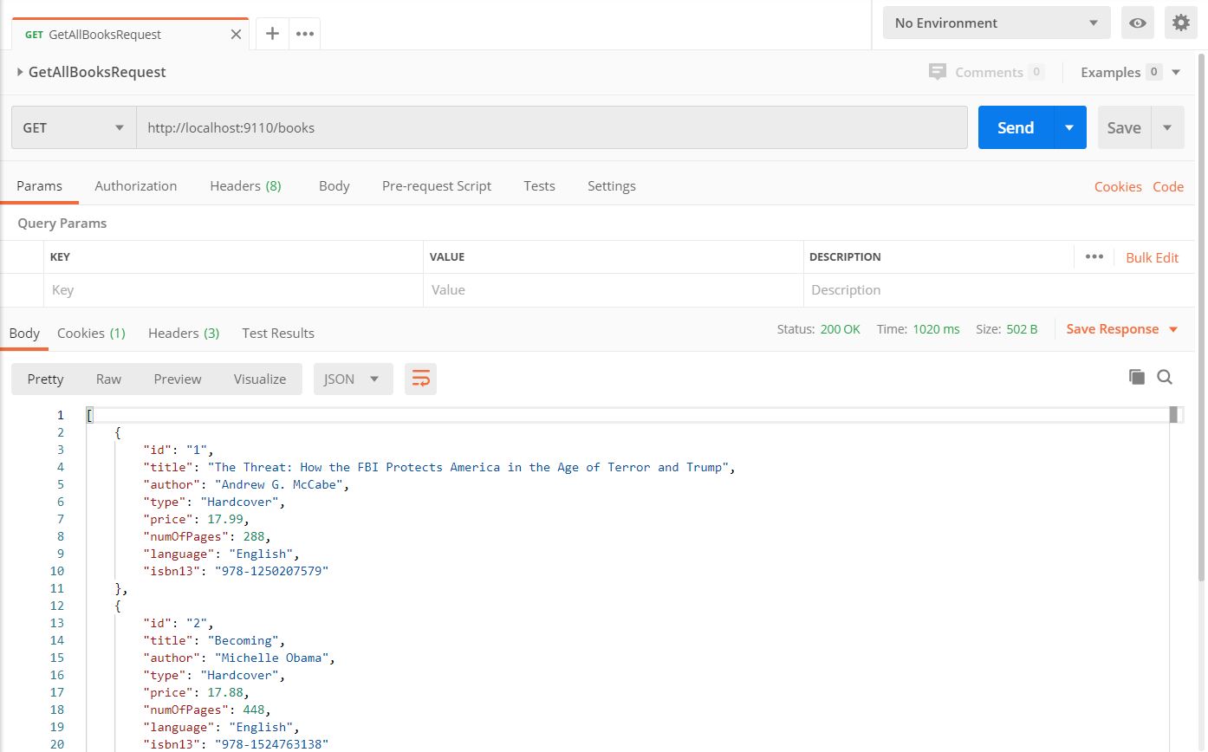1208x752 pixels.
Task: Search the response body with magnifier icon
Action: pos(1165,377)
